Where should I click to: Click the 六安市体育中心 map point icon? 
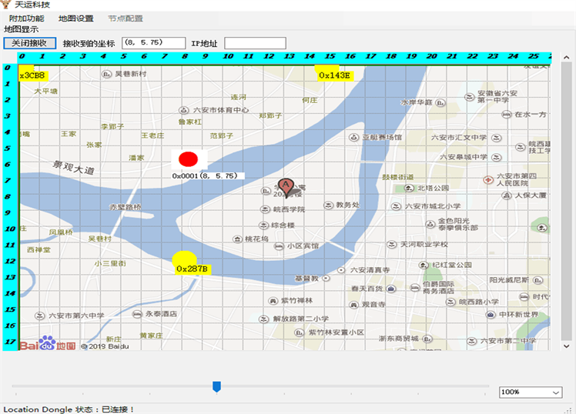pyautogui.click(x=184, y=110)
